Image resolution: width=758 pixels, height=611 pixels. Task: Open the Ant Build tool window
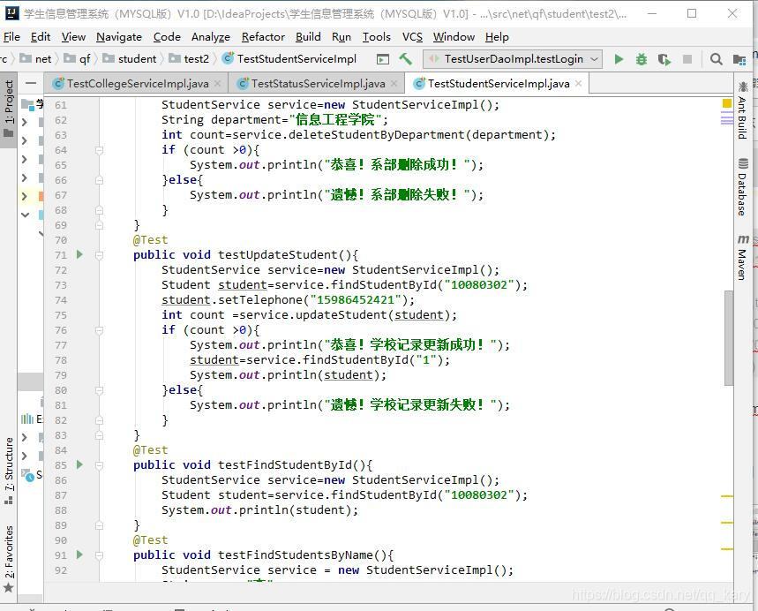(x=742, y=110)
